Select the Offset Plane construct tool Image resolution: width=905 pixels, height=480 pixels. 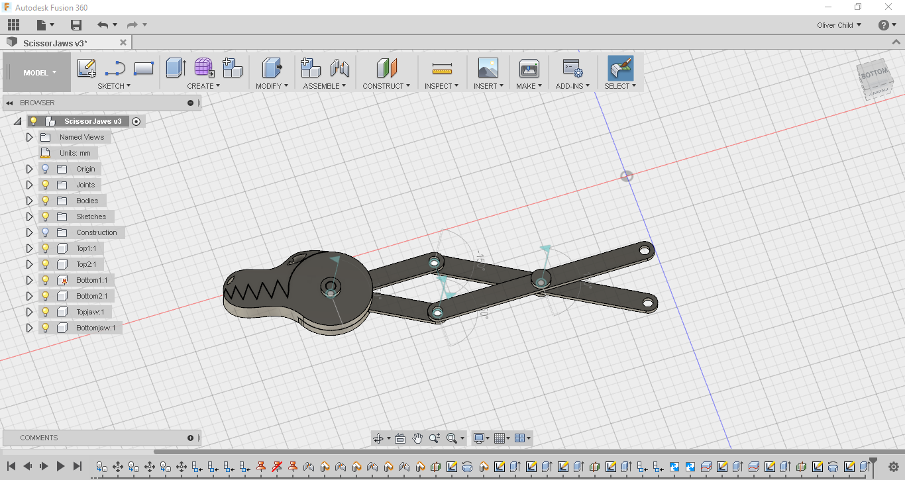pos(386,68)
